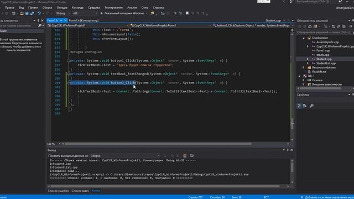Open the Проект menu
The height and width of the screenshot is (199, 354).
coord(33,7)
